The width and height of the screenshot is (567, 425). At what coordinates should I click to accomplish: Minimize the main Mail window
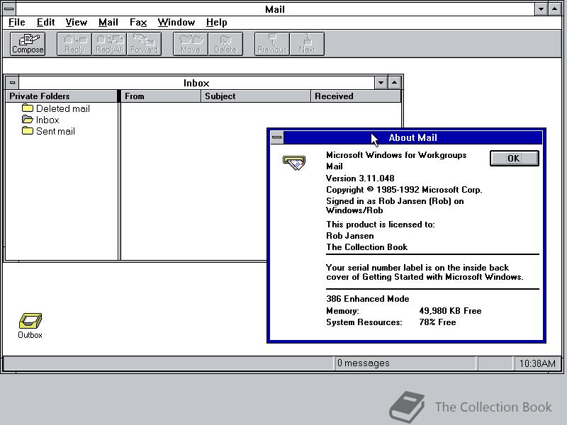click(541, 9)
